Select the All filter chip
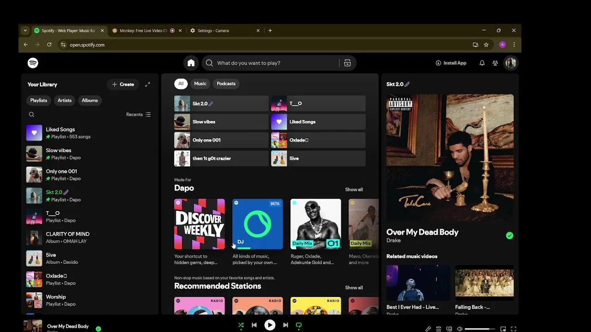The width and height of the screenshot is (591, 332). point(181,83)
